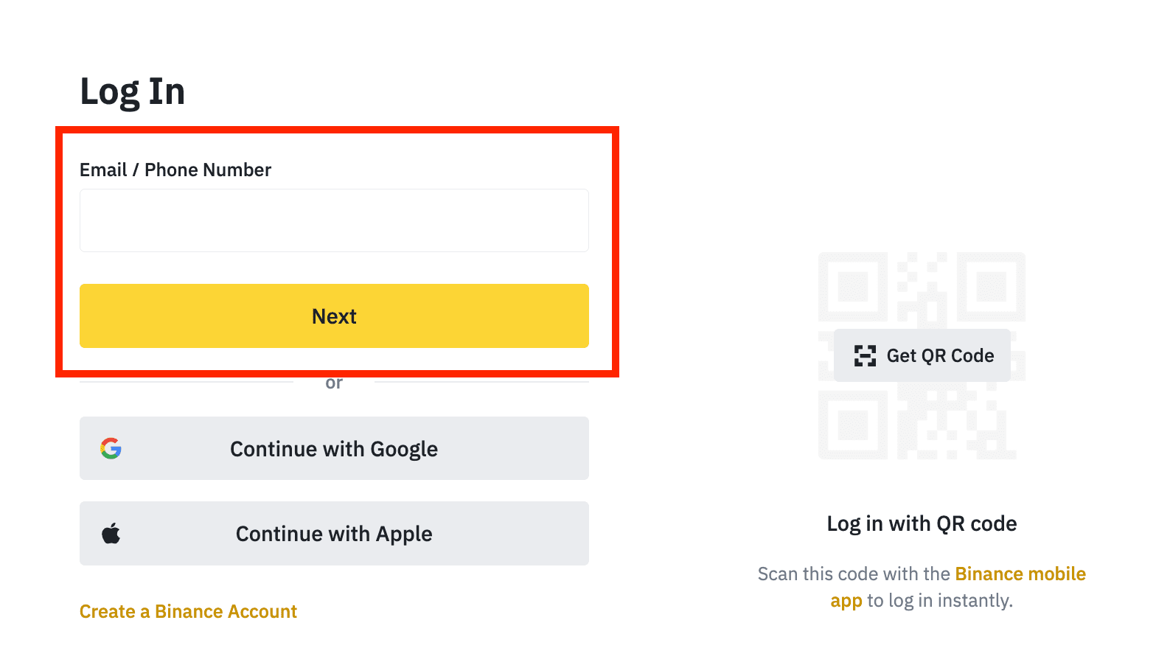Click the top-right corner square of the QR code
The image size is (1156, 665).
pyautogui.click(x=991, y=287)
